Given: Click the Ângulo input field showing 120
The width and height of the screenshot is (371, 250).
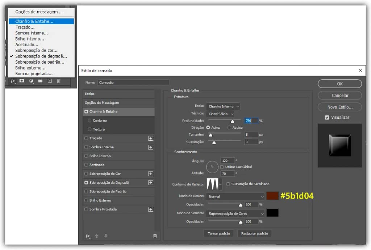Looking at the screenshot, I should [228, 161].
